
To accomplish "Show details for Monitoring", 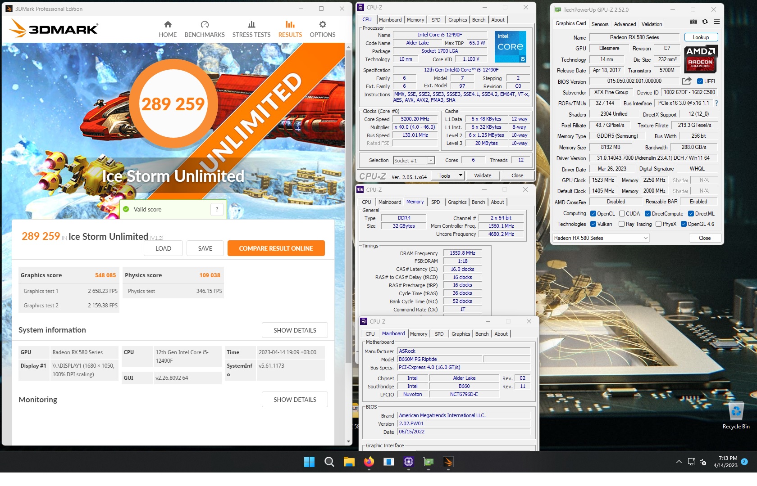I will [x=295, y=400].
